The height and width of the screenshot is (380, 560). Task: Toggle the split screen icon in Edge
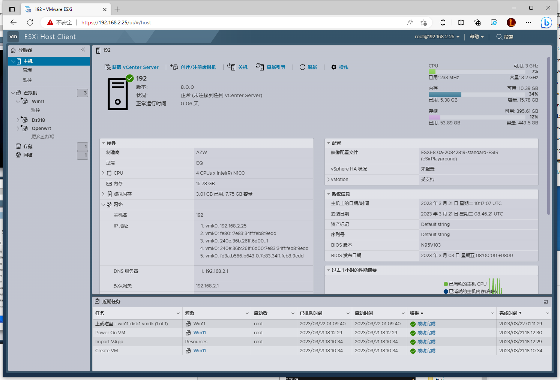(461, 22)
